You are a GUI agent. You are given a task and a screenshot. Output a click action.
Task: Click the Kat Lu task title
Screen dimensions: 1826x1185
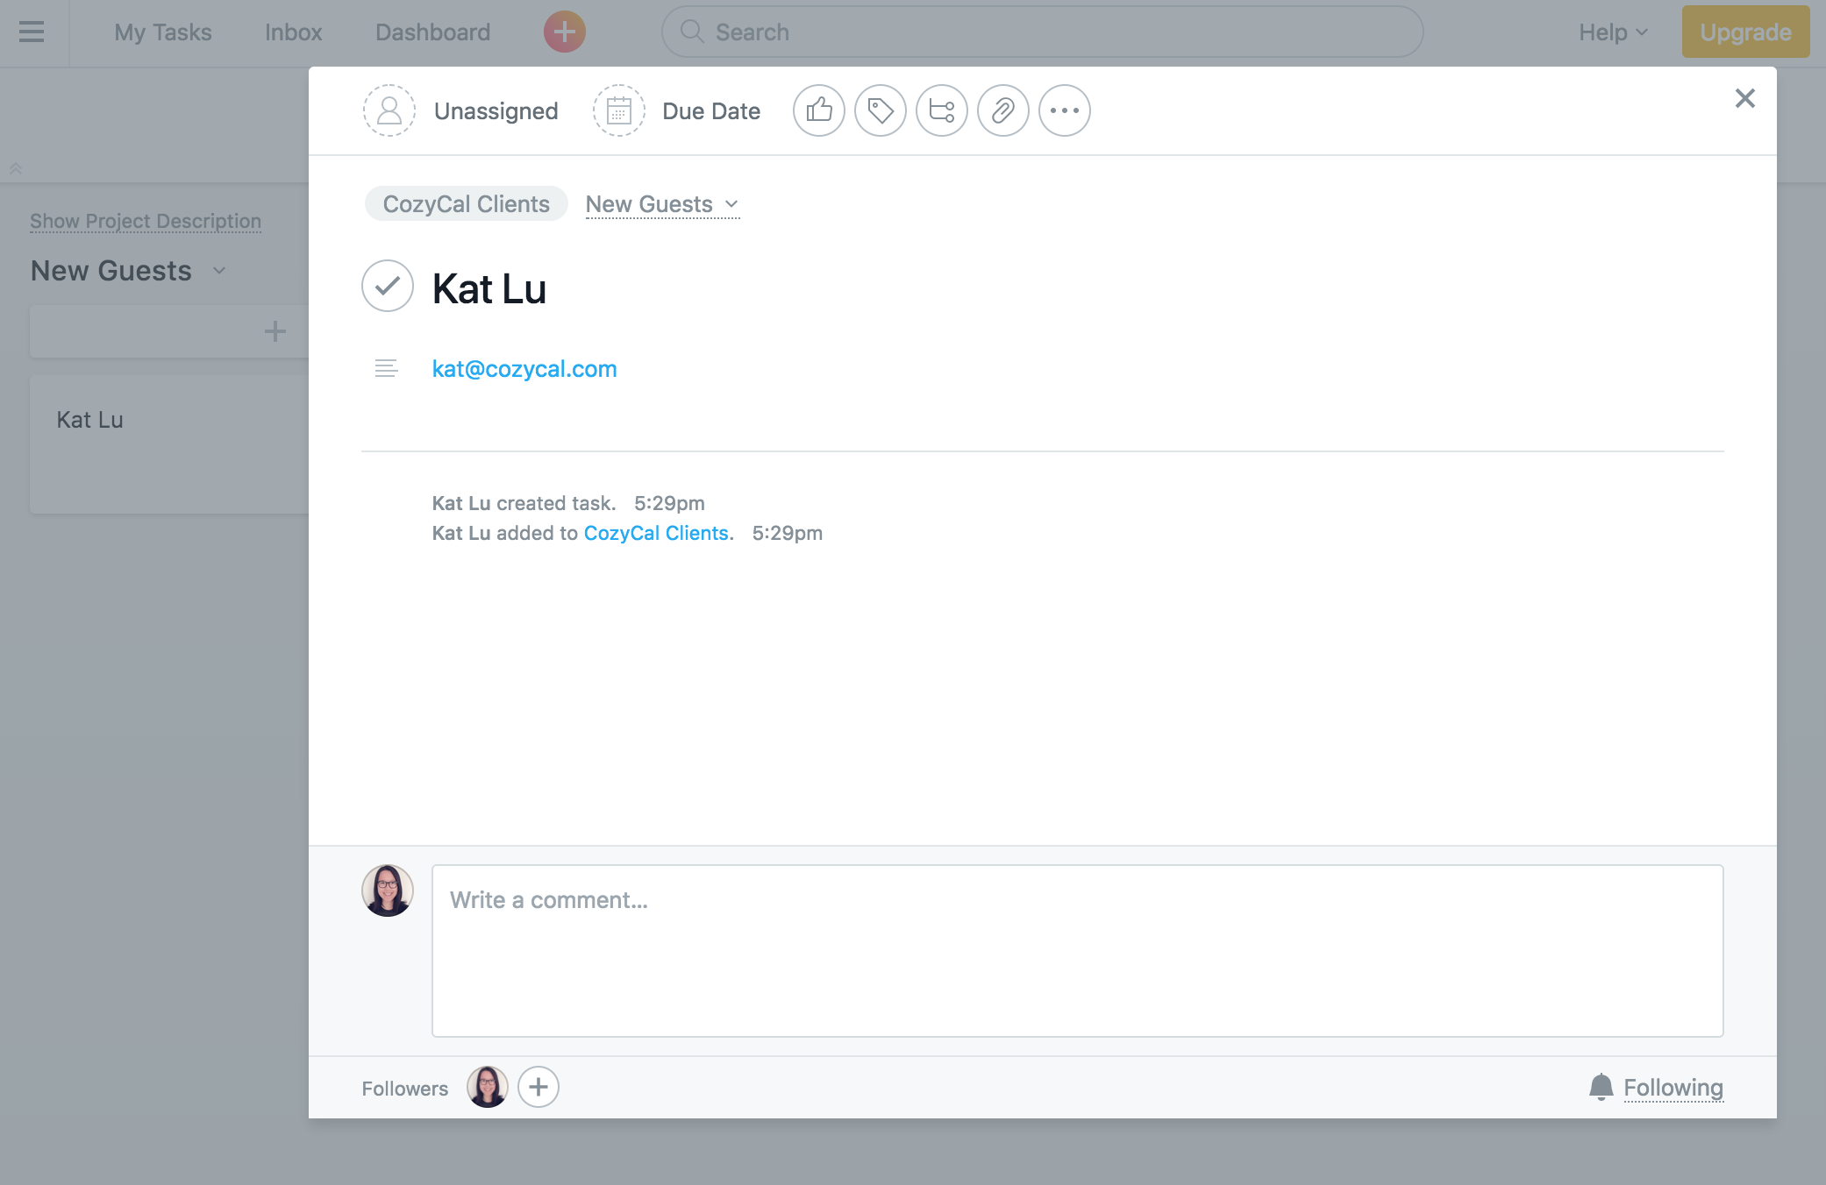(489, 289)
